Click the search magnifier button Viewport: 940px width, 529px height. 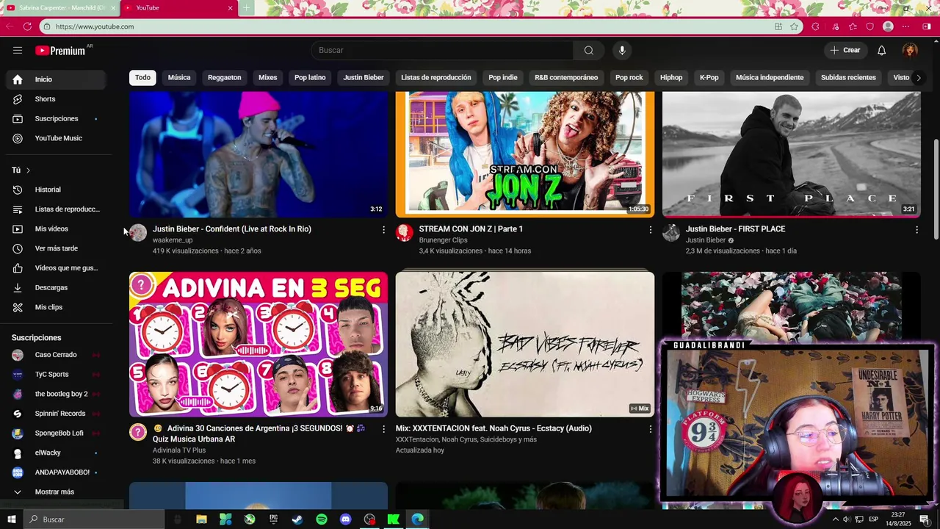pos(589,50)
